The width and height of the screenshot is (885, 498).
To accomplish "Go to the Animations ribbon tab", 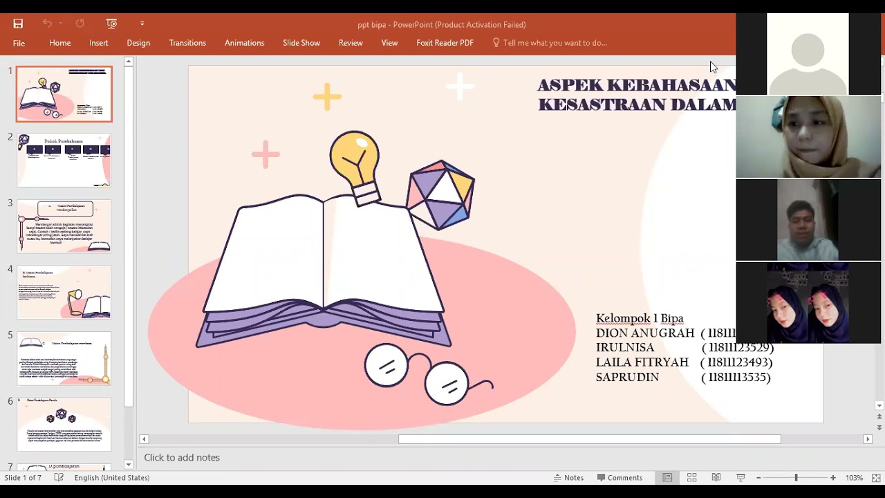I will tap(244, 43).
